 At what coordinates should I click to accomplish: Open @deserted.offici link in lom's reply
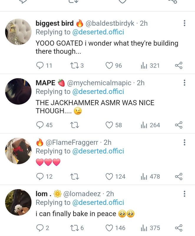click(x=98, y=202)
